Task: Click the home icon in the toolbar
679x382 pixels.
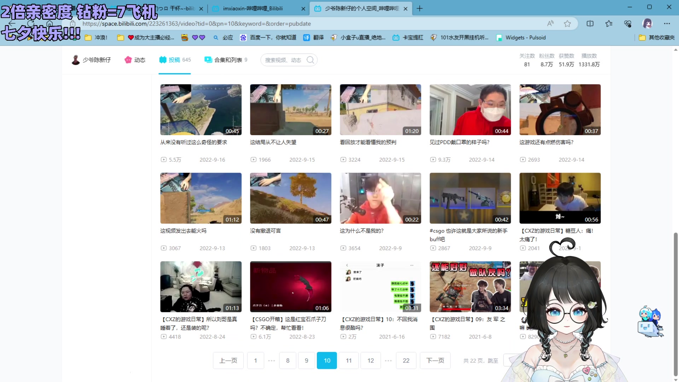Action: pos(50,24)
